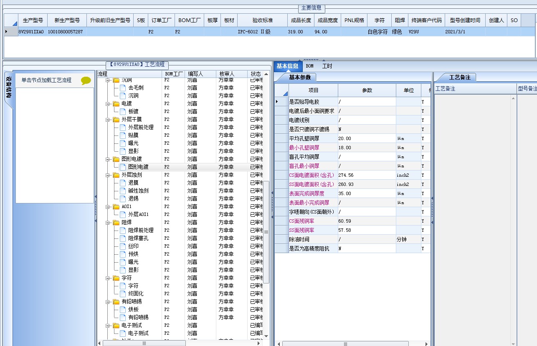537x346 pixels.
Task: Collapse the 图形电镀 folder node
Action: click(107, 159)
